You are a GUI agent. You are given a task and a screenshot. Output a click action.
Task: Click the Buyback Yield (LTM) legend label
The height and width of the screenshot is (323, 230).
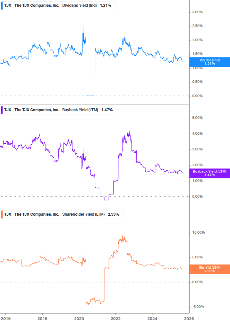pos(80,110)
